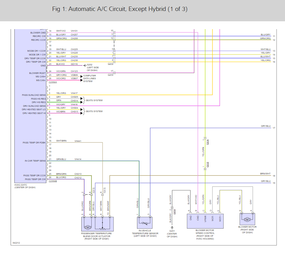This screenshot has width=285, height=253.
Task: Click the 'YEL/ORG' label at reference 16
Action: 266,60
